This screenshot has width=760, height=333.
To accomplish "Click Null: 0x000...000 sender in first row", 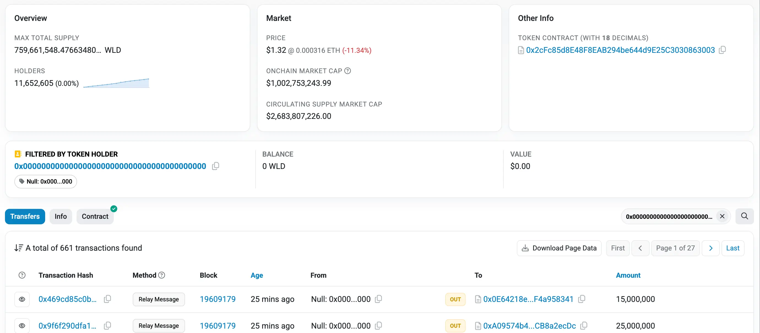I will (x=341, y=299).
